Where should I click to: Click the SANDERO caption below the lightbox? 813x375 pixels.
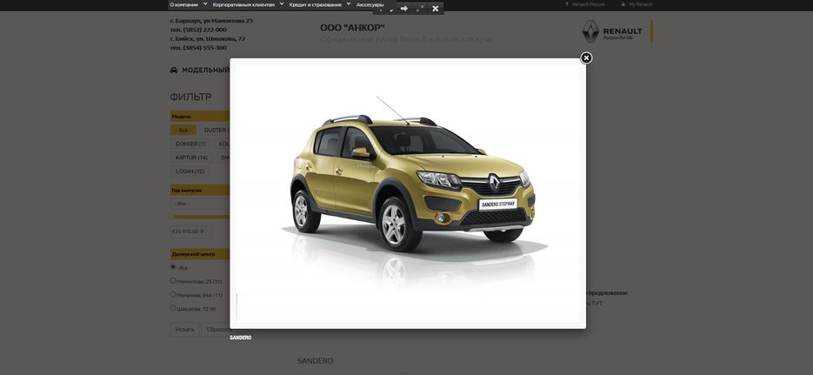click(241, 338)
